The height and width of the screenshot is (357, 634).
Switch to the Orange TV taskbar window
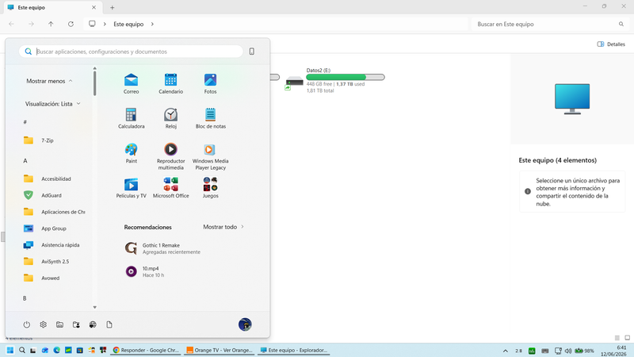[220, 350]
